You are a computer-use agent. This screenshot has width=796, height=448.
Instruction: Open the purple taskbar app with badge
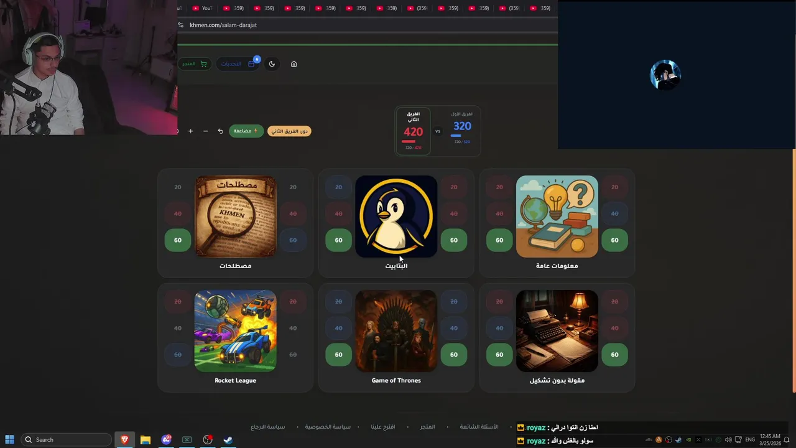pos(166,439)
